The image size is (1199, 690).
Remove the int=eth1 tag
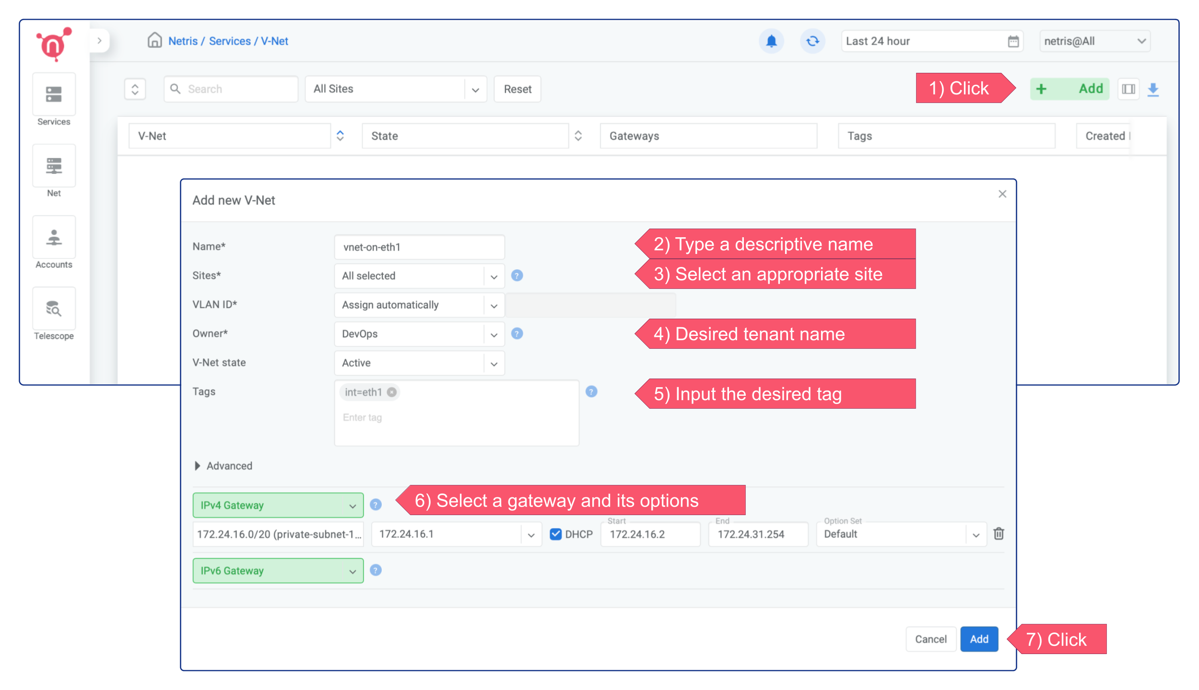click(392, 392)
